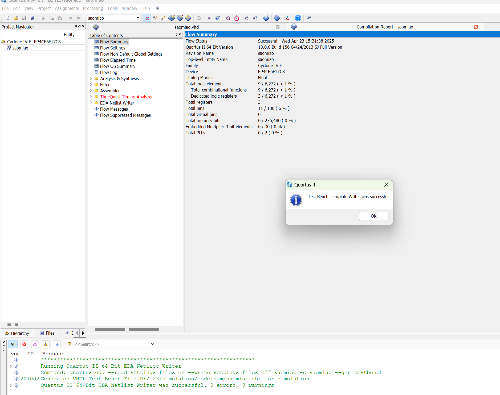
Task: Click the New file toolbar icon
Action: 8,18
